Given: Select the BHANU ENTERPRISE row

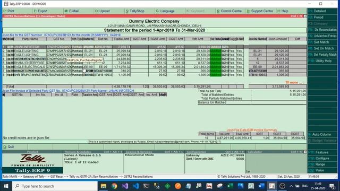Looking at the screenshot, I should click(x=155, y=63).
